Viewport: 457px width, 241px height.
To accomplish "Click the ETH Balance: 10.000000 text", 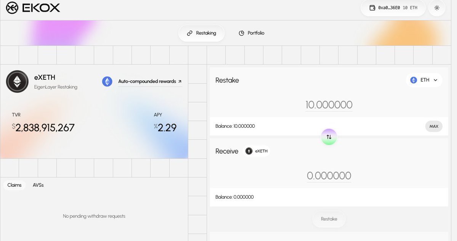I will [x=235, y=126].
